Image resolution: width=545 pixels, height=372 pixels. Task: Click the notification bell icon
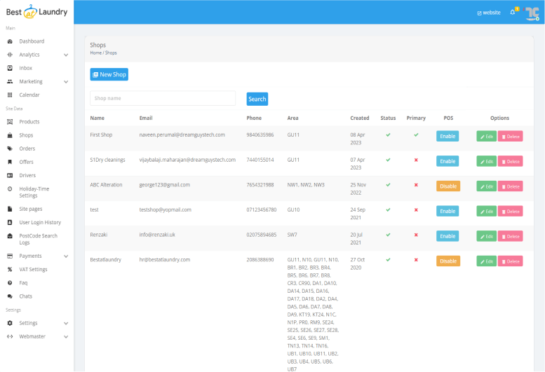tap(513, 12)
